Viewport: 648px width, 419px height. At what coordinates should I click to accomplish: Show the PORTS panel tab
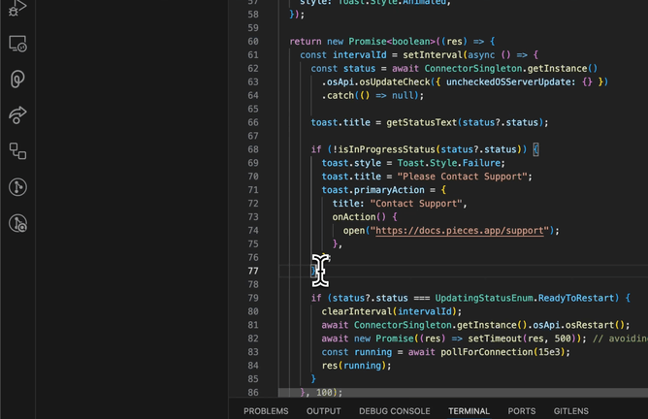pos(521,411)
